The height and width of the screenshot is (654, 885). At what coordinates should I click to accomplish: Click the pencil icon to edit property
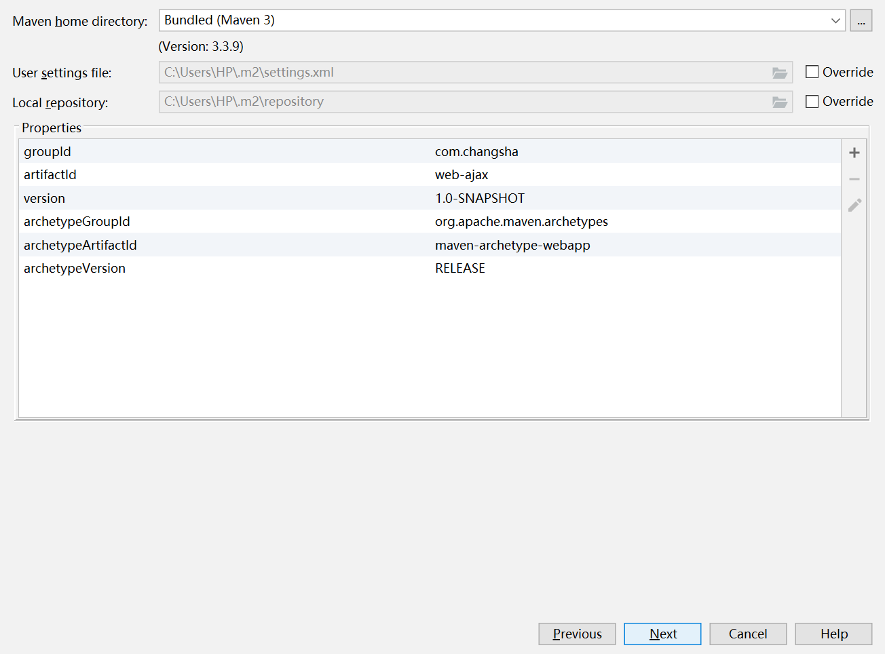coord(854,205)
